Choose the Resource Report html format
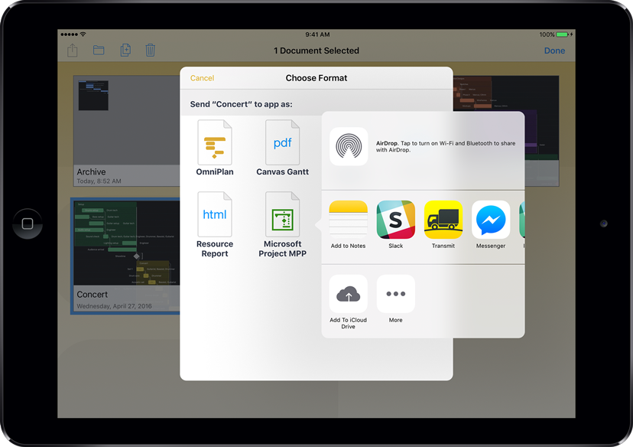The height and width of the screenshot is (447, 633). pyautogui.click(x=215, y=214)
